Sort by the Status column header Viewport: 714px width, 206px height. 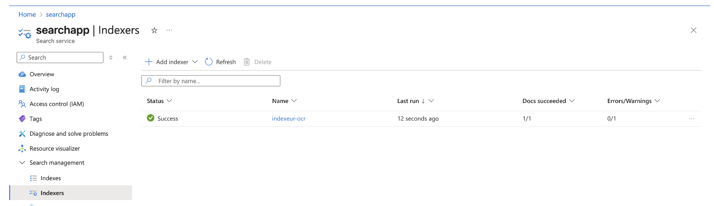click(x=159, y=101)
